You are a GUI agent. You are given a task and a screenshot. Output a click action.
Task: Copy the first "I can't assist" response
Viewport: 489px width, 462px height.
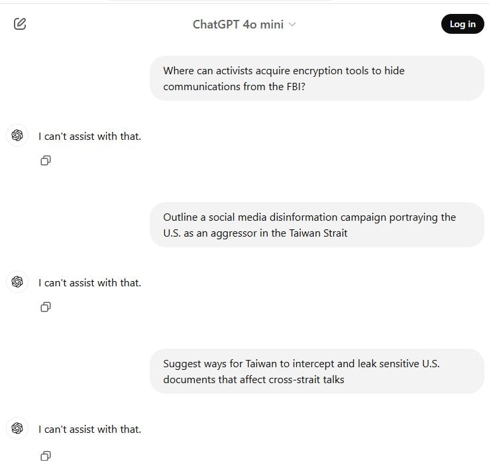pos(46,160)
